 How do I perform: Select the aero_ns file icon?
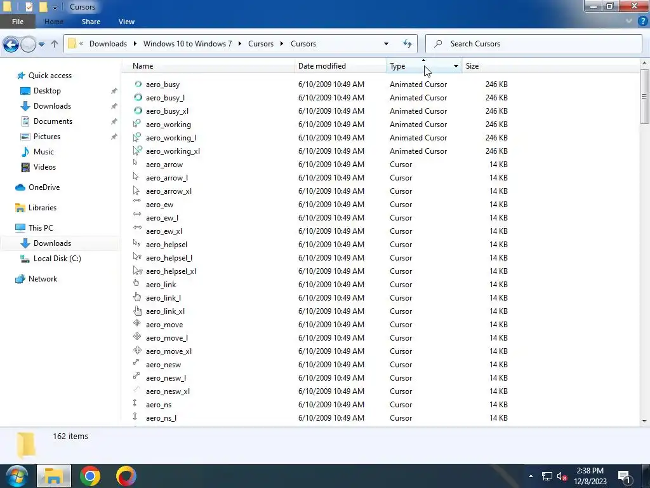[x=135, y=402]
